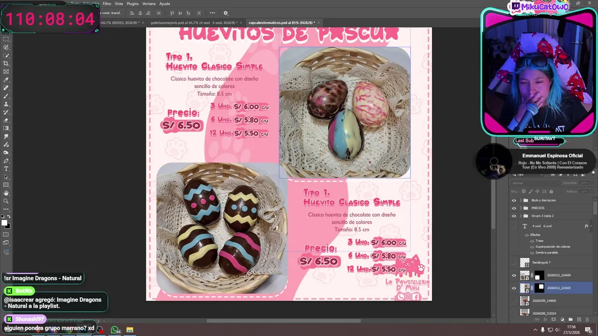Collapse effects list of '4 und 6 und'
The height and width of the screenshot is (336, 598).
[592, 226]
